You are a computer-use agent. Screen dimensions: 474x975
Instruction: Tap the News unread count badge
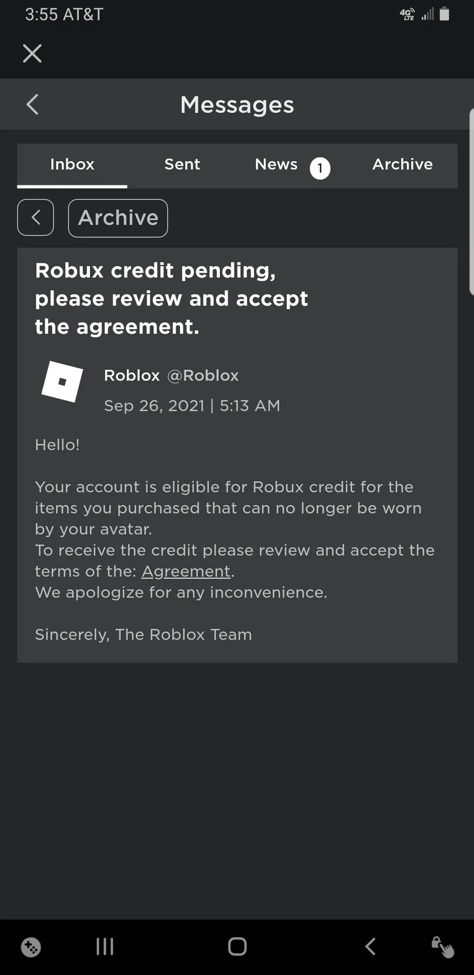pos(320,169)
